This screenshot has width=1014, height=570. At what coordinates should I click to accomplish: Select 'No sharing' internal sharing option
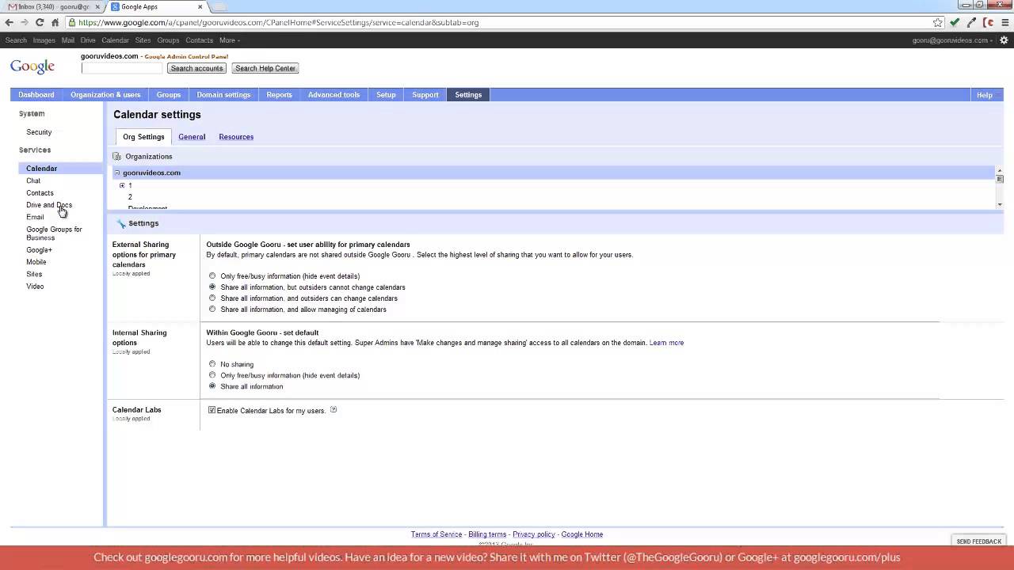[212, 364]
